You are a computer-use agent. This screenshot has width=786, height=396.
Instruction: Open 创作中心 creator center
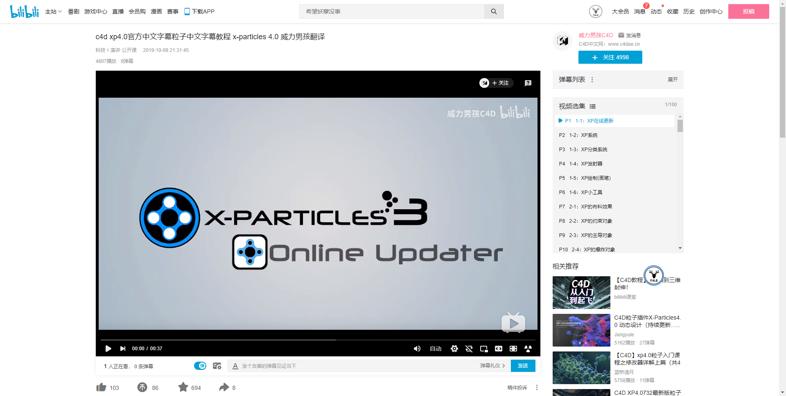(x=711, y=11)
